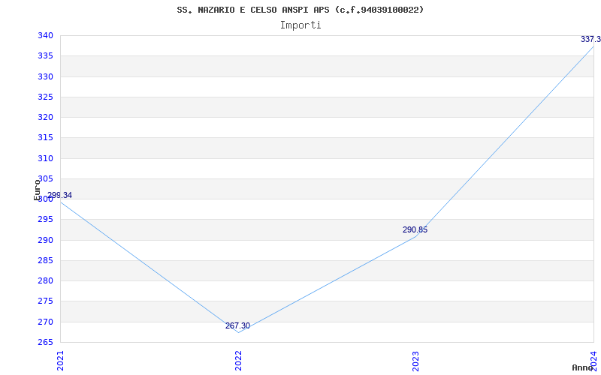The width and height of the screenshot is (601, 375).
Task: Click the y-axis value 295
Action: click(x=44, y=220)
